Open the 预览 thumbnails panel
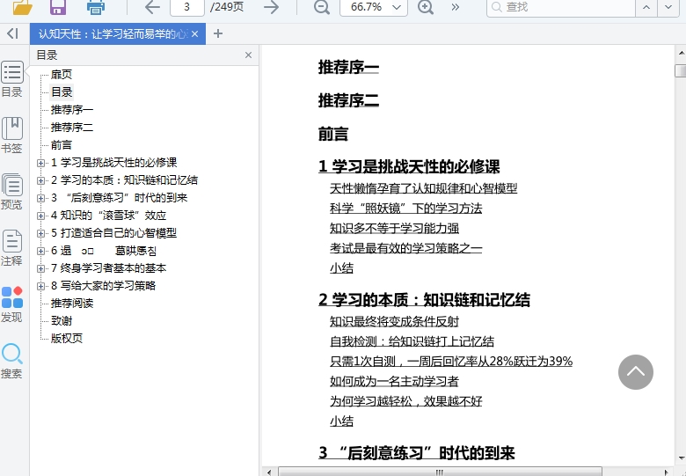Screen dimensions: 686x476 coord(11,192)
